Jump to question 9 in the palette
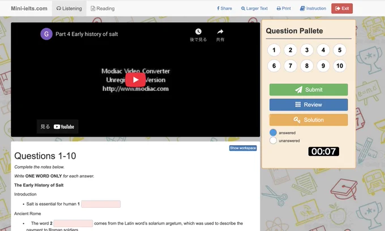385x231 pixels. point(323,66)
